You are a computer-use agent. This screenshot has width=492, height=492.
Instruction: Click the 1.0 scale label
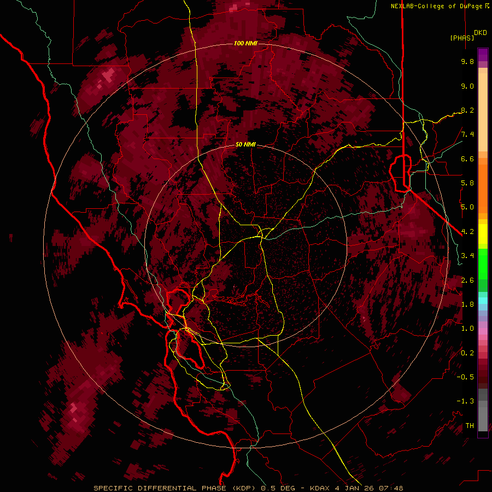(x=467, y=329)
